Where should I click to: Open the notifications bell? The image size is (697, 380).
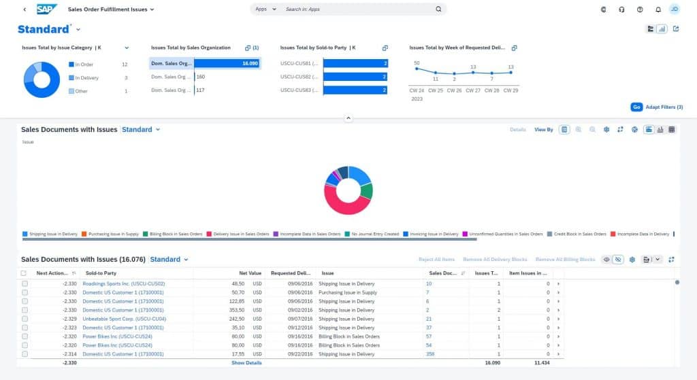pyautogui.click(x=658, y=10)
